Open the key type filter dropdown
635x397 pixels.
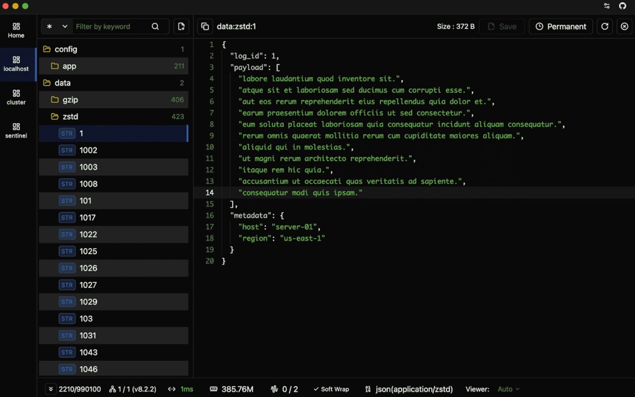click(57, 27)
